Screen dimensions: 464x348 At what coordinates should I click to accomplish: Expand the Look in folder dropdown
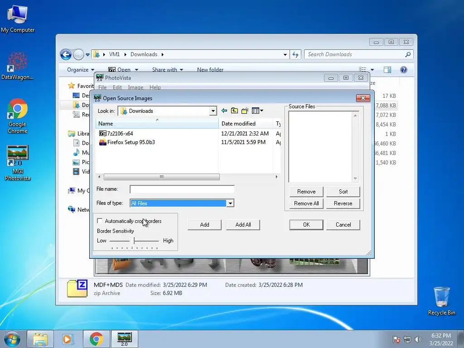(x=213, y=111)
